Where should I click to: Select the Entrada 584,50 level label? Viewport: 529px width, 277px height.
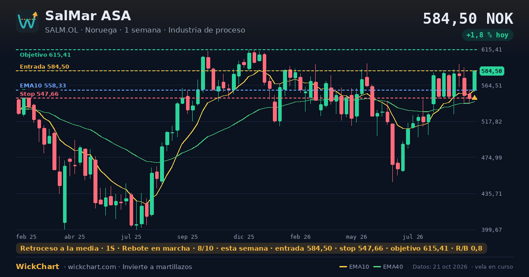pyautogui.click(x=45, y=67)
